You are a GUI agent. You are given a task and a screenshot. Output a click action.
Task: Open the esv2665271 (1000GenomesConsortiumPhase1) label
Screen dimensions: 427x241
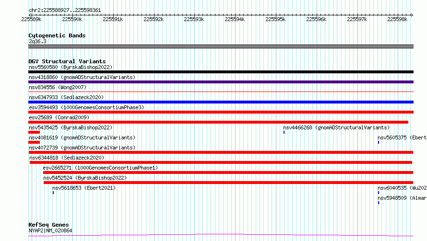coord(100,168)
